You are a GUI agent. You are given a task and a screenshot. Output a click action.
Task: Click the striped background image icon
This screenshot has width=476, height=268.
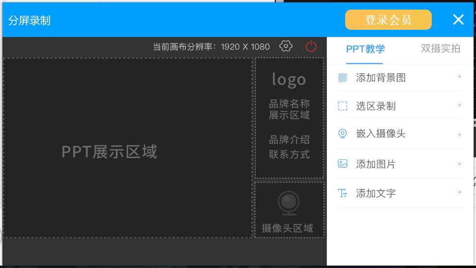point(342,77)
